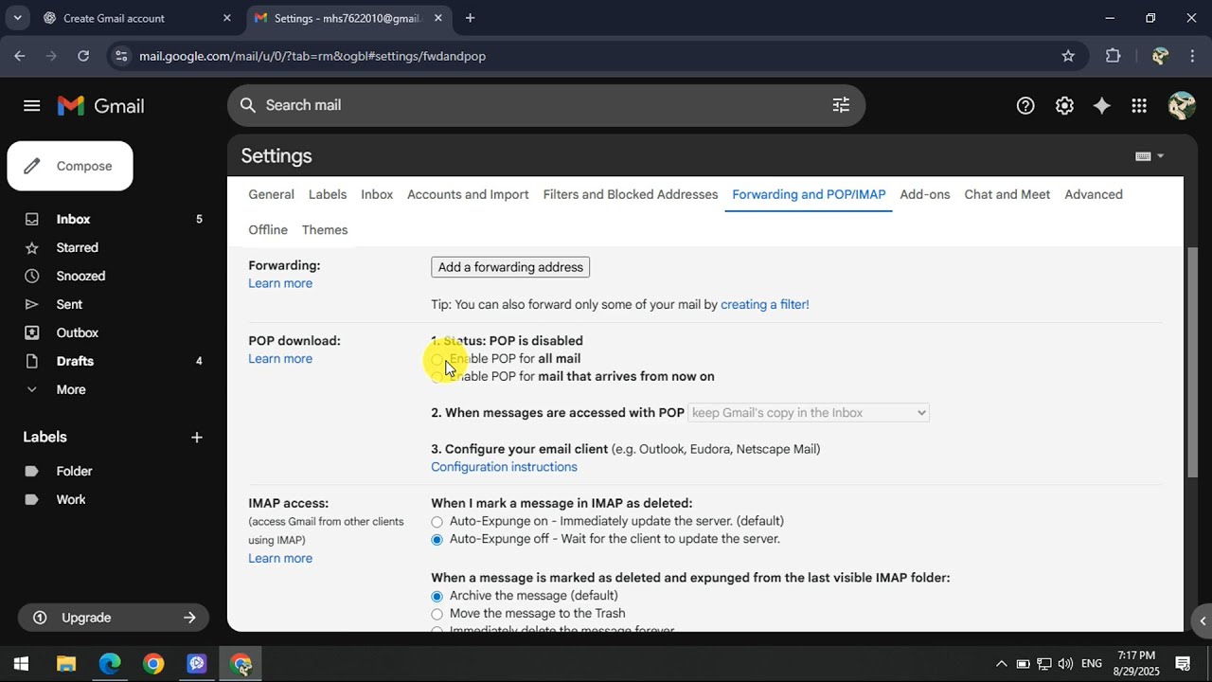Open the Google apps grid
The image size is (1212, 682).
[x=1139, y=106]
